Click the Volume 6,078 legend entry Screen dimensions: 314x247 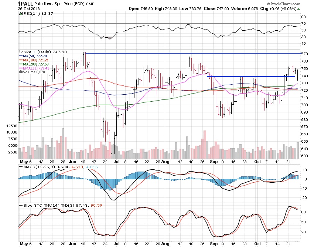coord(34,72)
